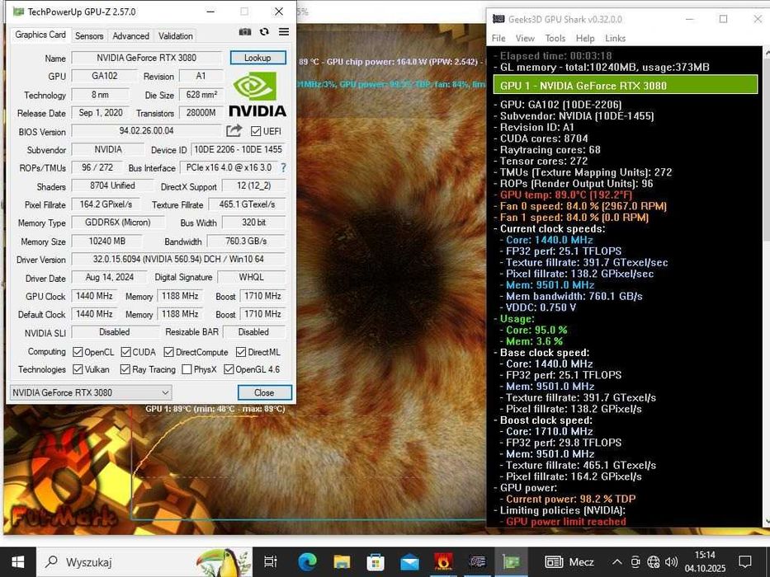Toggle the OpenCL checkbox
770x577 pixels.
click(78, 352)
